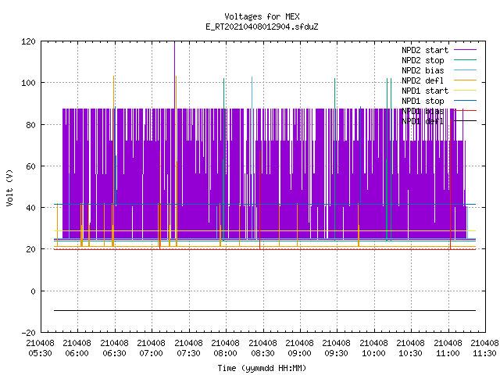Viewport: 500px width, 375px height.
Task: Click the x-axis tick label 07:30
Action: click(188, 353)
